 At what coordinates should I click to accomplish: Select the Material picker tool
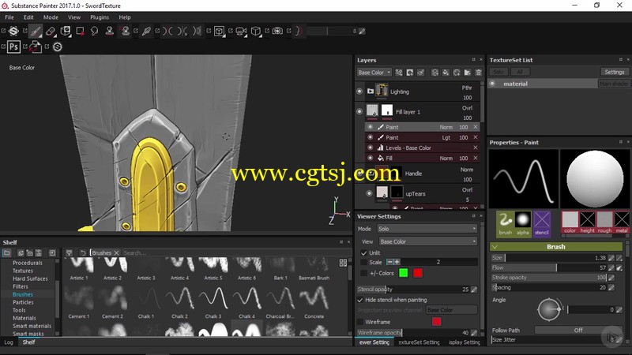pyautogui.click(x=146, y=31)
